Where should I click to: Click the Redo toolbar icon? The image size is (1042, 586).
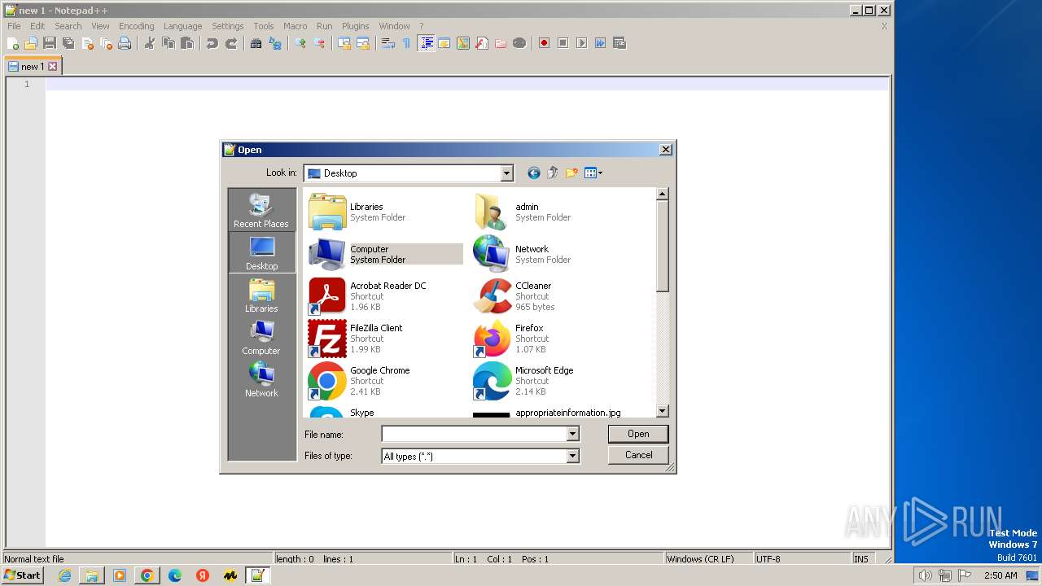(x=231, y=43)
